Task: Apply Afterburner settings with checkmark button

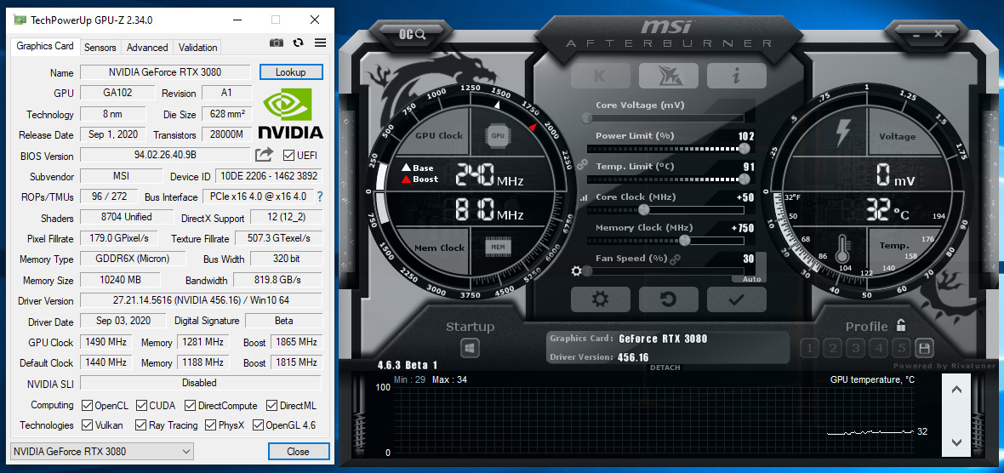Action: [x=736, y=299]
